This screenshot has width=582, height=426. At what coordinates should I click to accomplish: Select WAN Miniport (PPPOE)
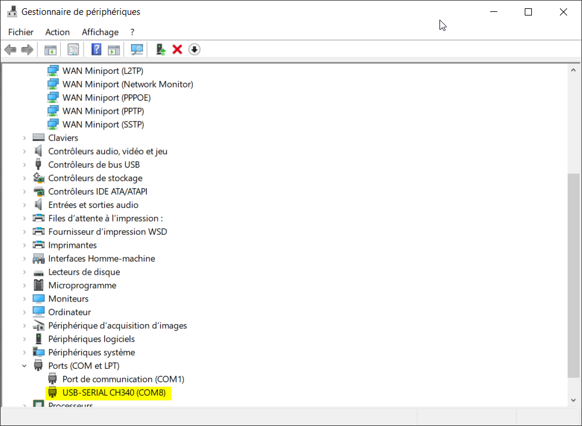tap(107, 98)
